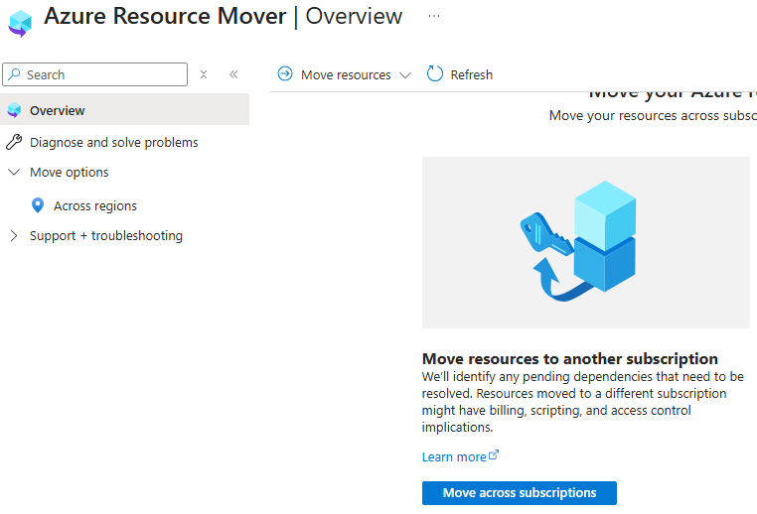Click the Move resources toolbar text
The width and height of the screenshot is (757, 514).
click(x=346, y=74)
